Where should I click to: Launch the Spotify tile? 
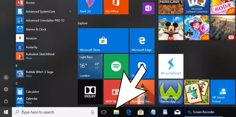pyautogui.click(x=116, y=66)
